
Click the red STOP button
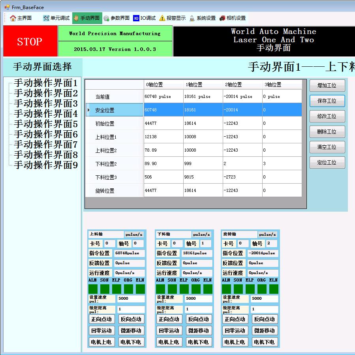tap(30, 41)
